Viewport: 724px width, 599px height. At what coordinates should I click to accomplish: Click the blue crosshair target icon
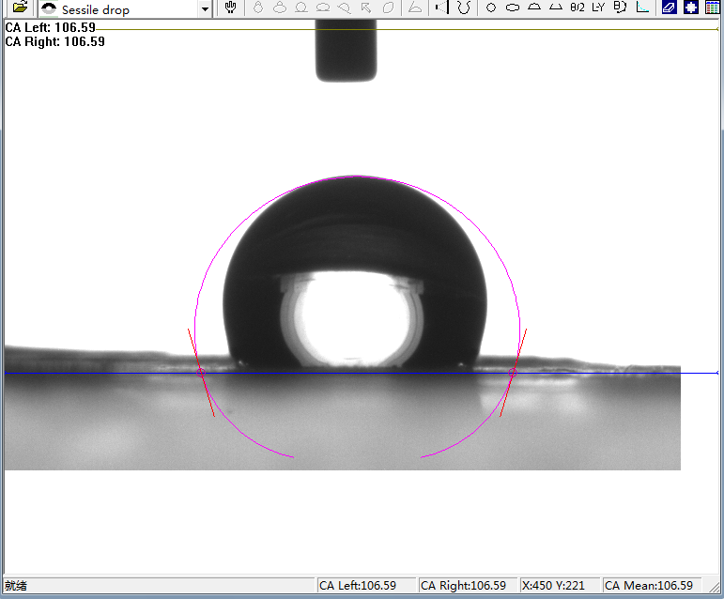pos(691,8)
